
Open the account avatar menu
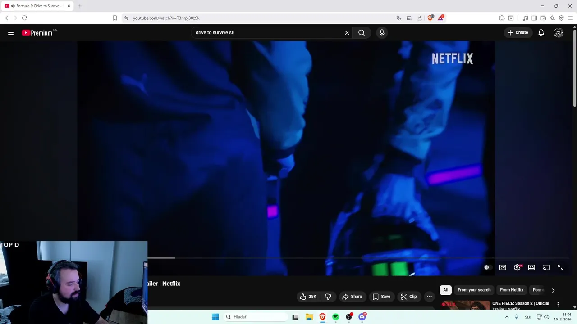click(559, 32)
